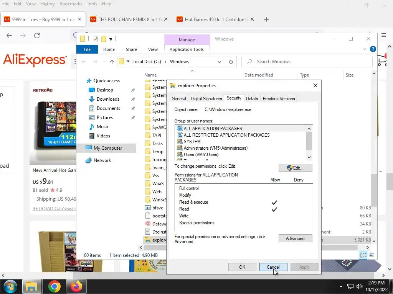Sort files by Date modified column header
The image size is (393, 294).
tap(259, 75)
